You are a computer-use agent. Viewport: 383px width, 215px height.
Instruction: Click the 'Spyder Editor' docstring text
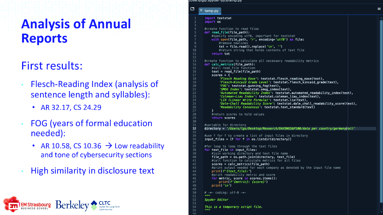pos(216,200)
